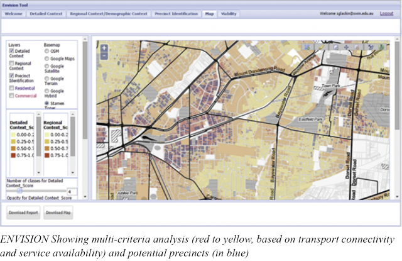Tick the Commercial layer checkbox
The image size is (402, 261).
tap(12, 96)
